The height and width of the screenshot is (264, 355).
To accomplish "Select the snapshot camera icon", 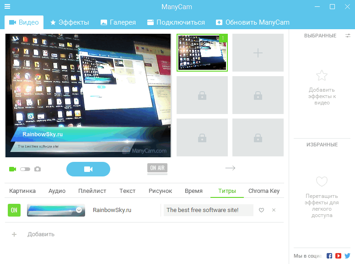I will click(x=38, y=169).
